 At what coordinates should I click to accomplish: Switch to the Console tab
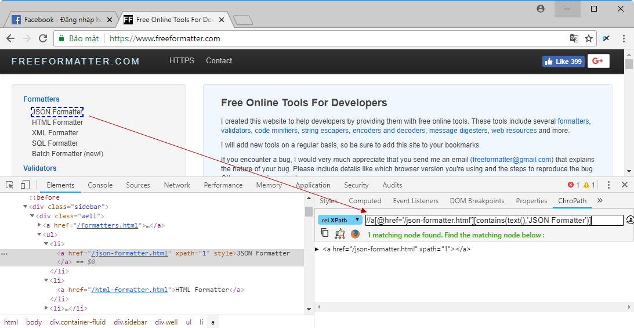100,185
